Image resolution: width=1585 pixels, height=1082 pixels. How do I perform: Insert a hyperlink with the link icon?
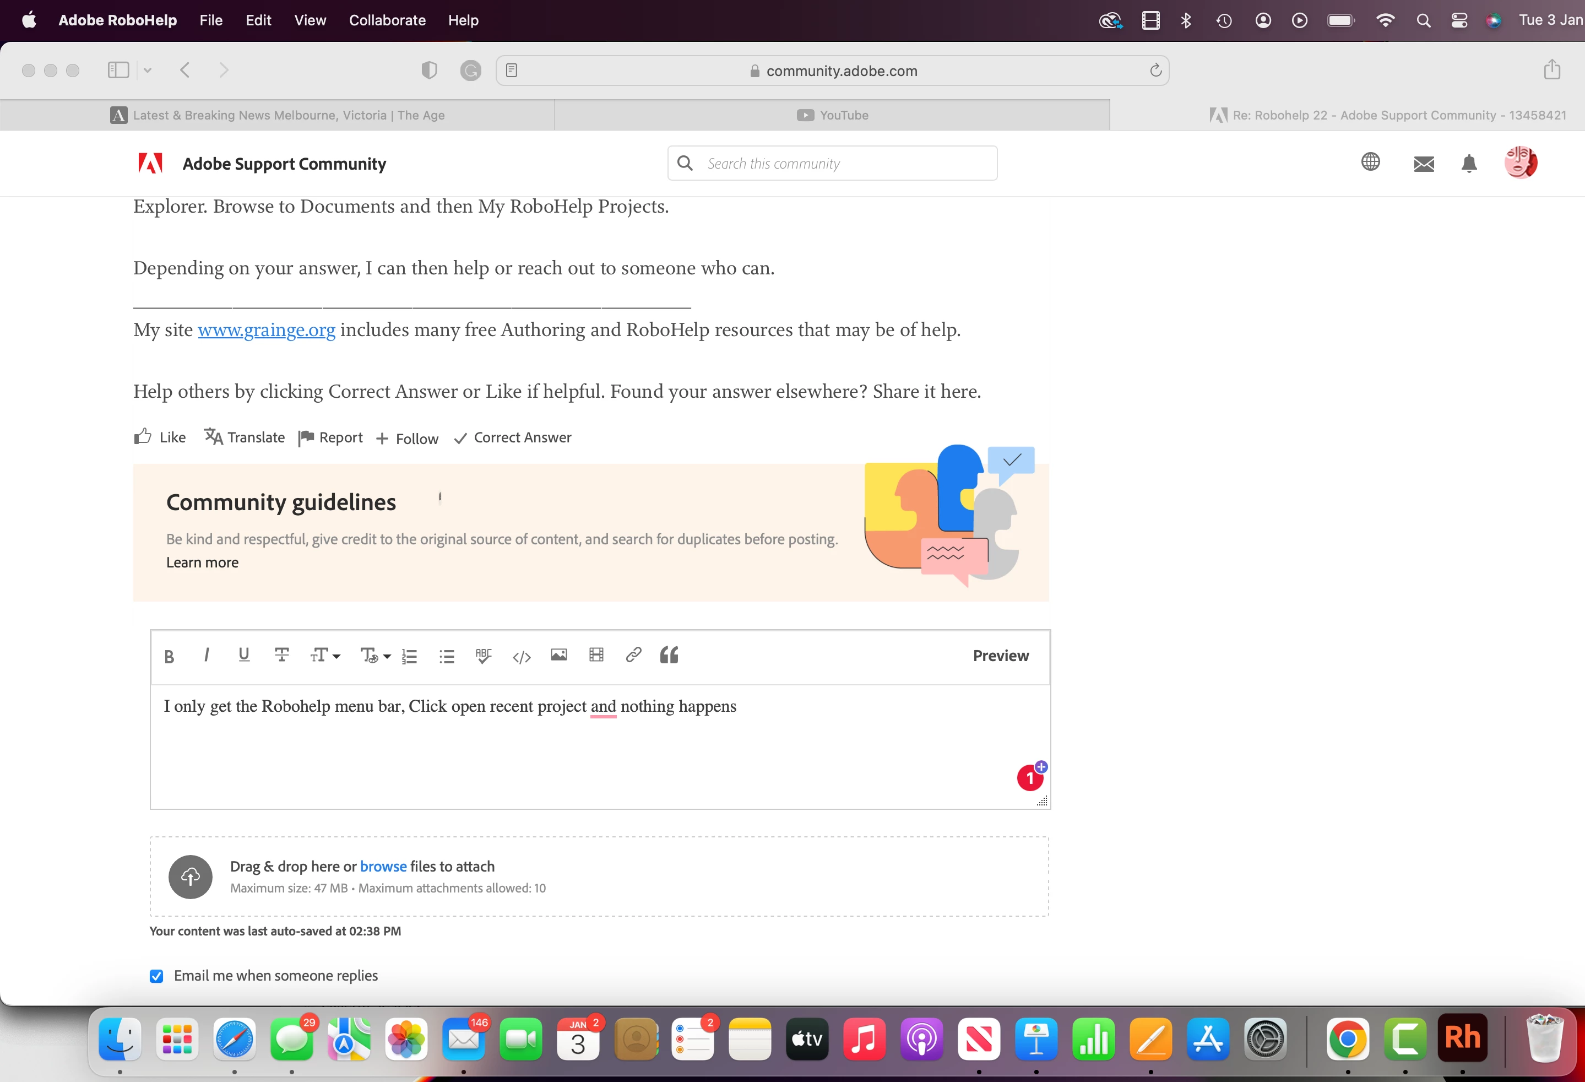(633, 655)
